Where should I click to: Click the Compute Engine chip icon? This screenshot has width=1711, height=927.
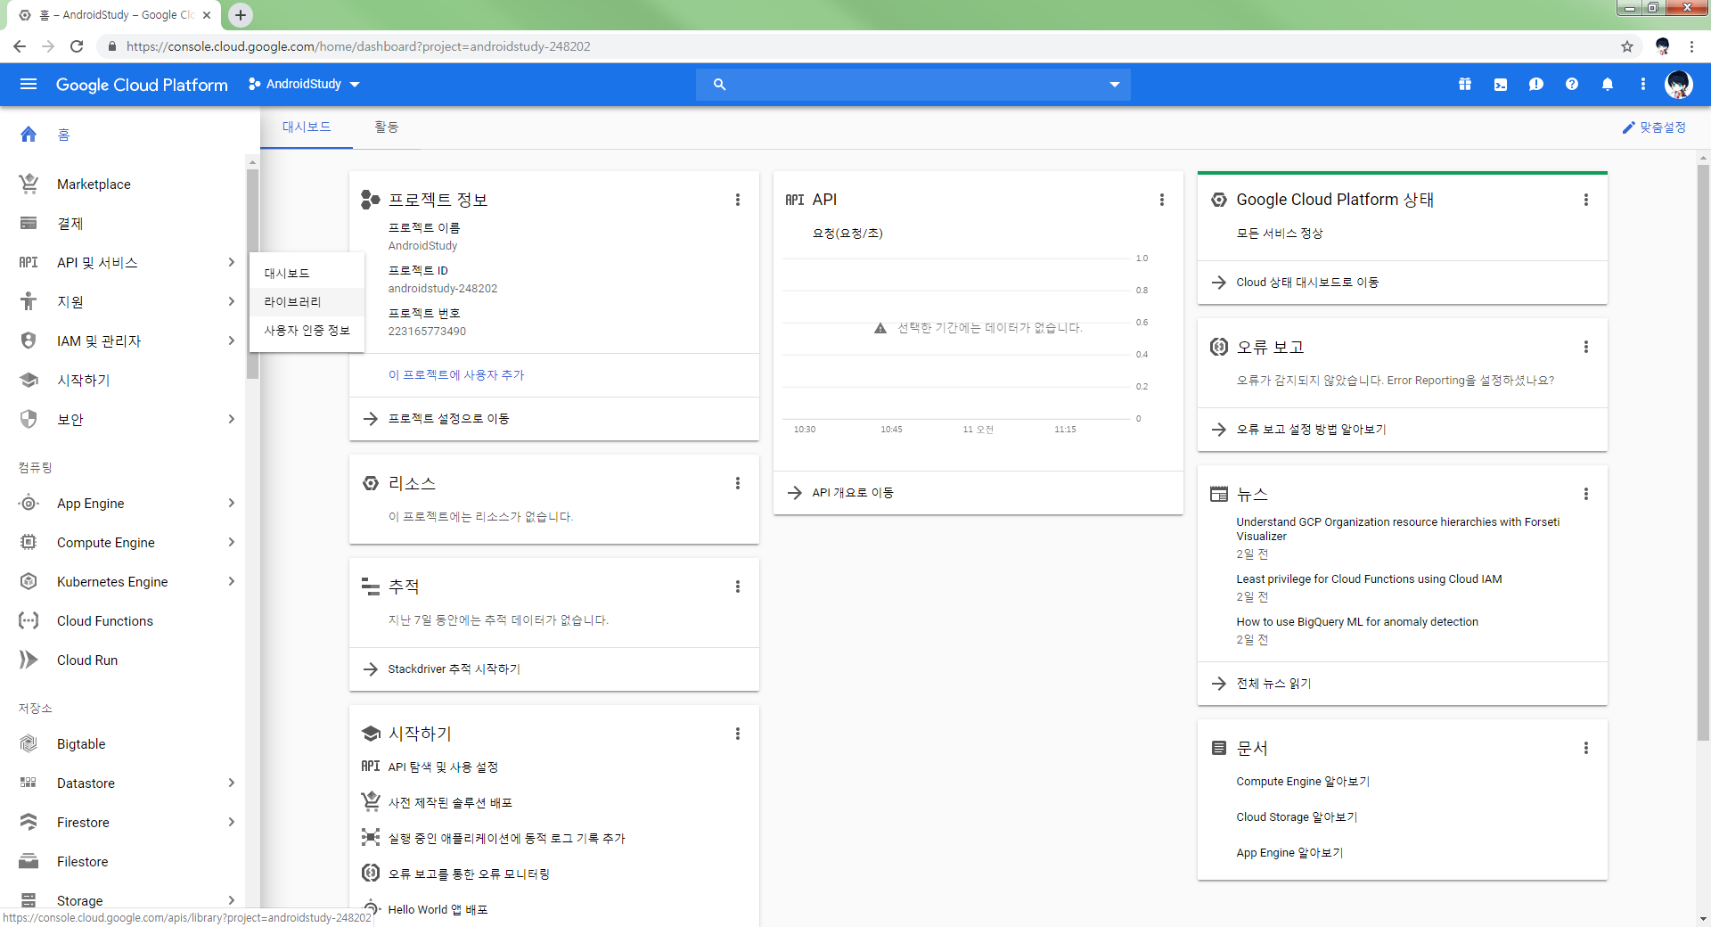tap(29, 542)
